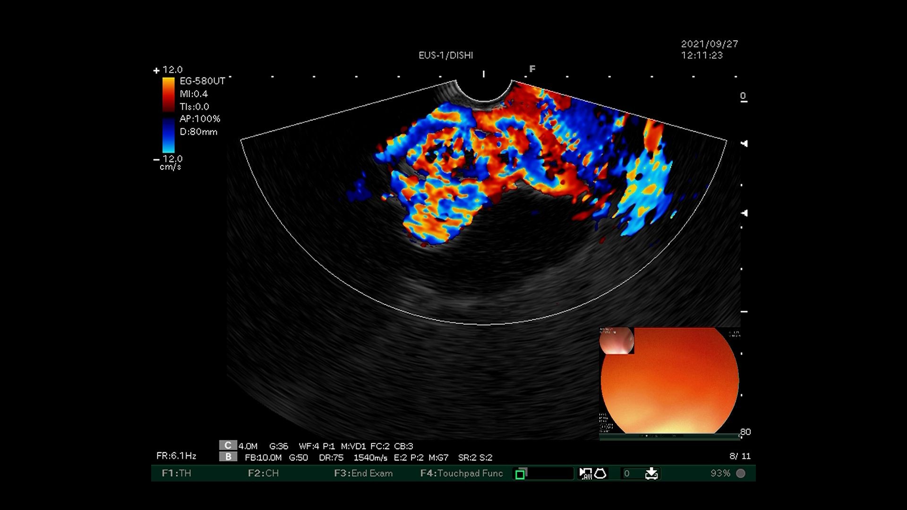Click the upper depth arrow marker on right scale

(744, 144)
